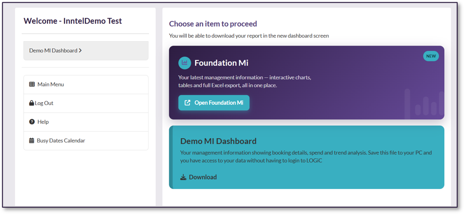Click the Download link text
This screenshot has height=214, width=464.
203,178
